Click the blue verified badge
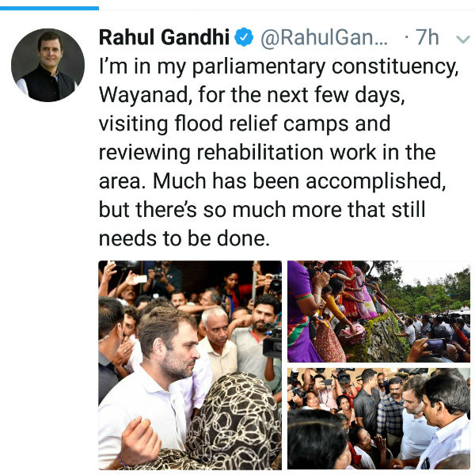Screen dimensions: 475x475 click(244, 37)
